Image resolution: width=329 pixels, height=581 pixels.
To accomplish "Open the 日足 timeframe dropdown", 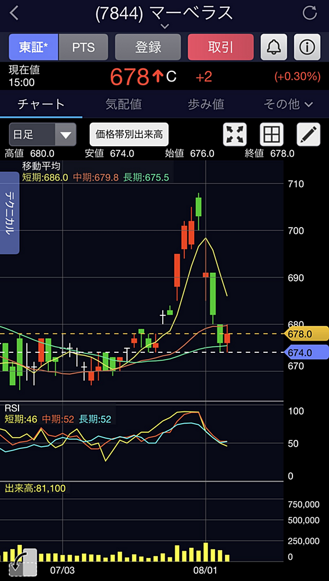I will tap(43, 134).
